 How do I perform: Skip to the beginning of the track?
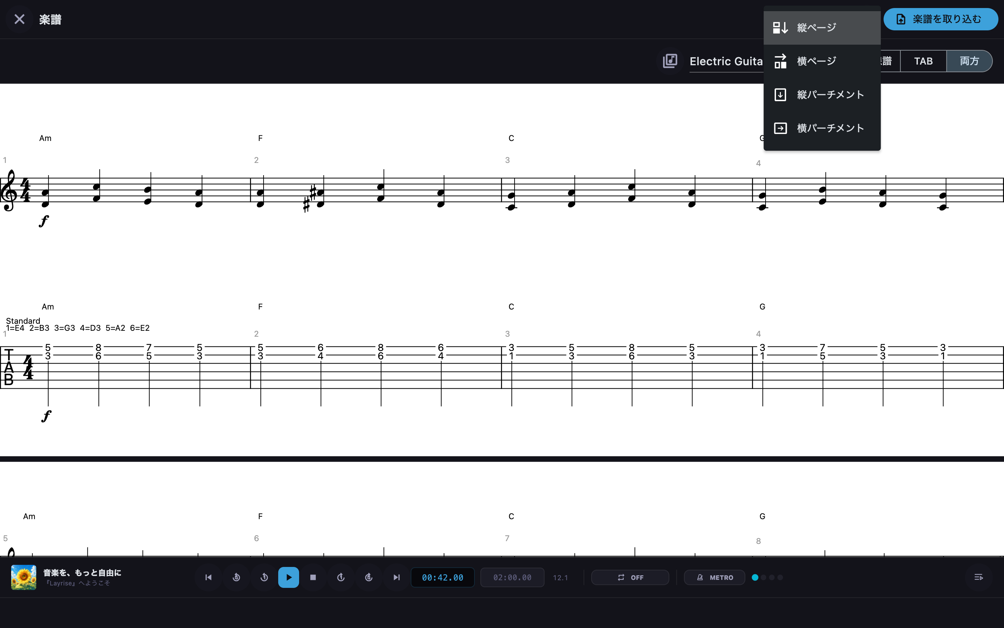(x=209, y=577)
